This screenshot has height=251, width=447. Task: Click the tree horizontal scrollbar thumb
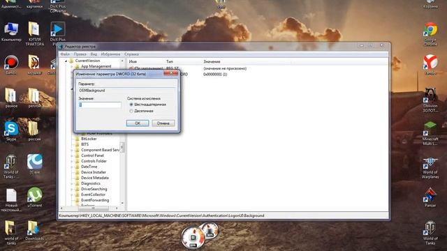click(x=93, y=208)
